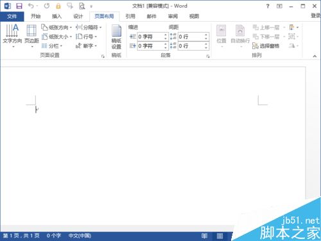Open 选择窗格 (Selection Pane)

pos(266,46)
